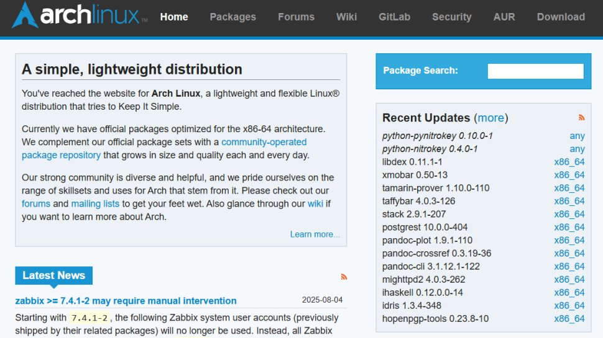
Task: Click the 'A simple, lightweight distribution' heading
Action: (132, 69)
